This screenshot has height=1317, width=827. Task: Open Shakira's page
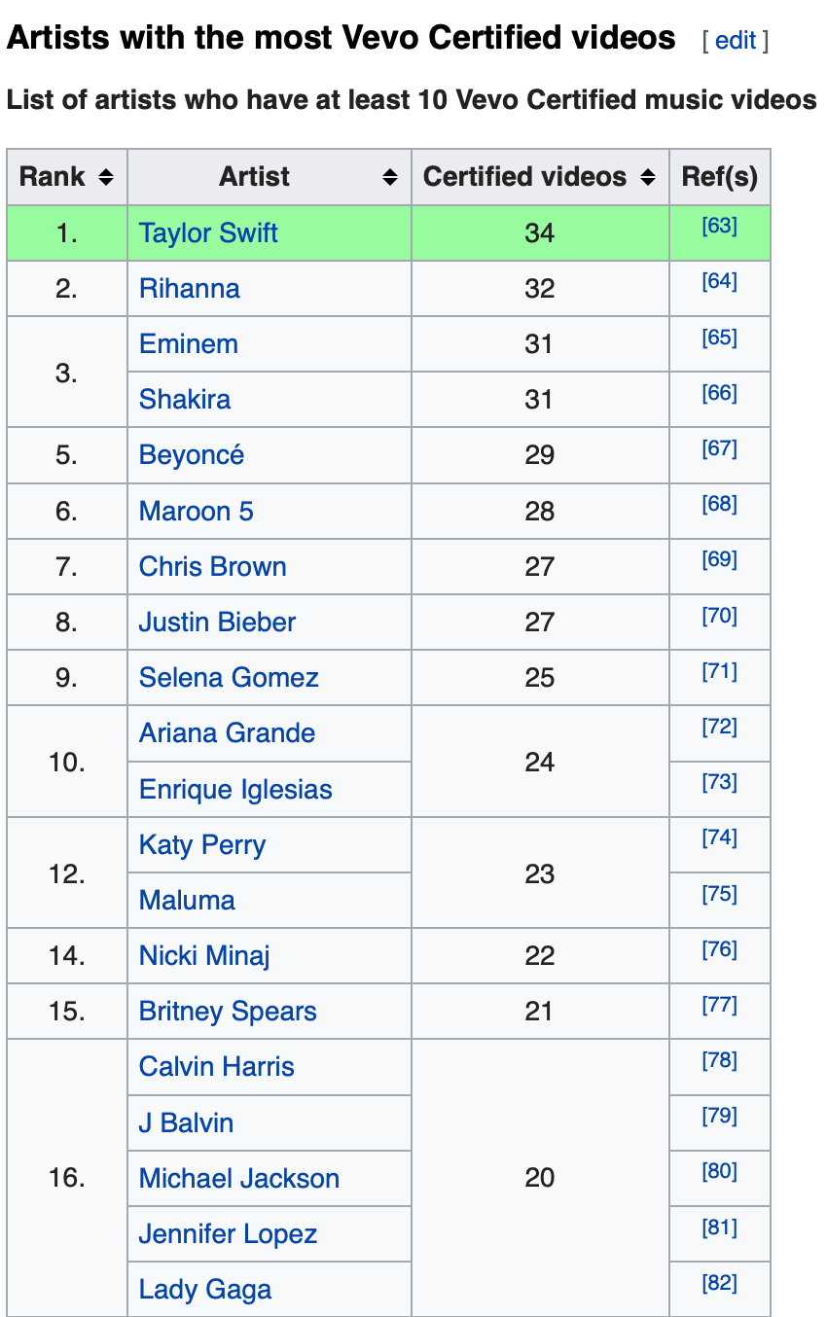coord(185,400)
